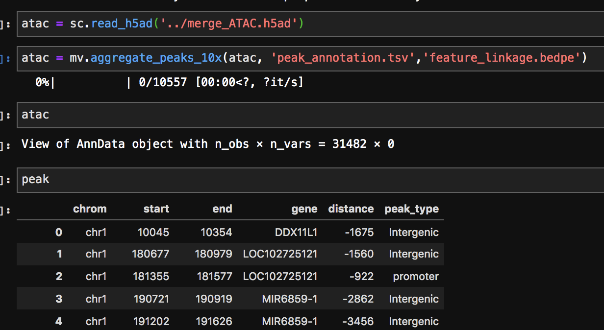Click the mv.aggregate_peaks_10x code cell
The image size is (604, 330).
click(310, 58)
